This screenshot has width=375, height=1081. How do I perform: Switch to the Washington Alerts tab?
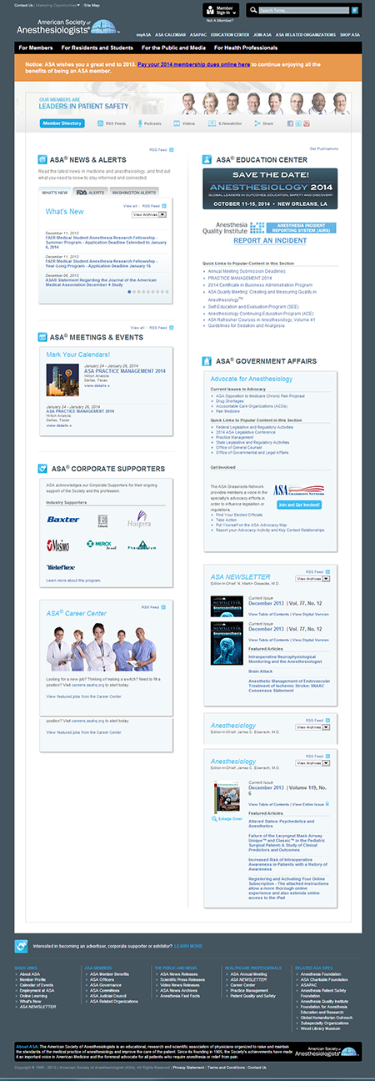(x=133, y=192)
